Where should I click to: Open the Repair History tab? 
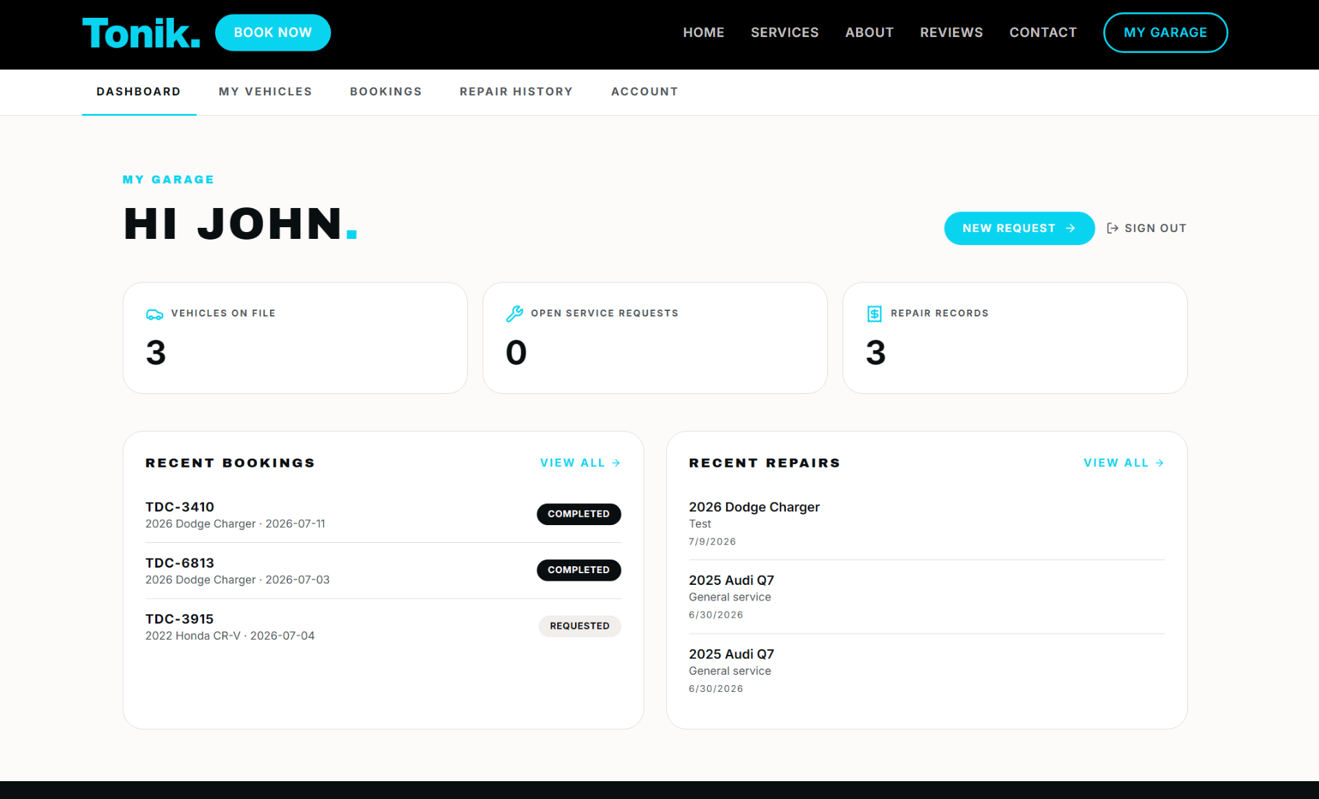pyautogui.click(x=516, y=92)
